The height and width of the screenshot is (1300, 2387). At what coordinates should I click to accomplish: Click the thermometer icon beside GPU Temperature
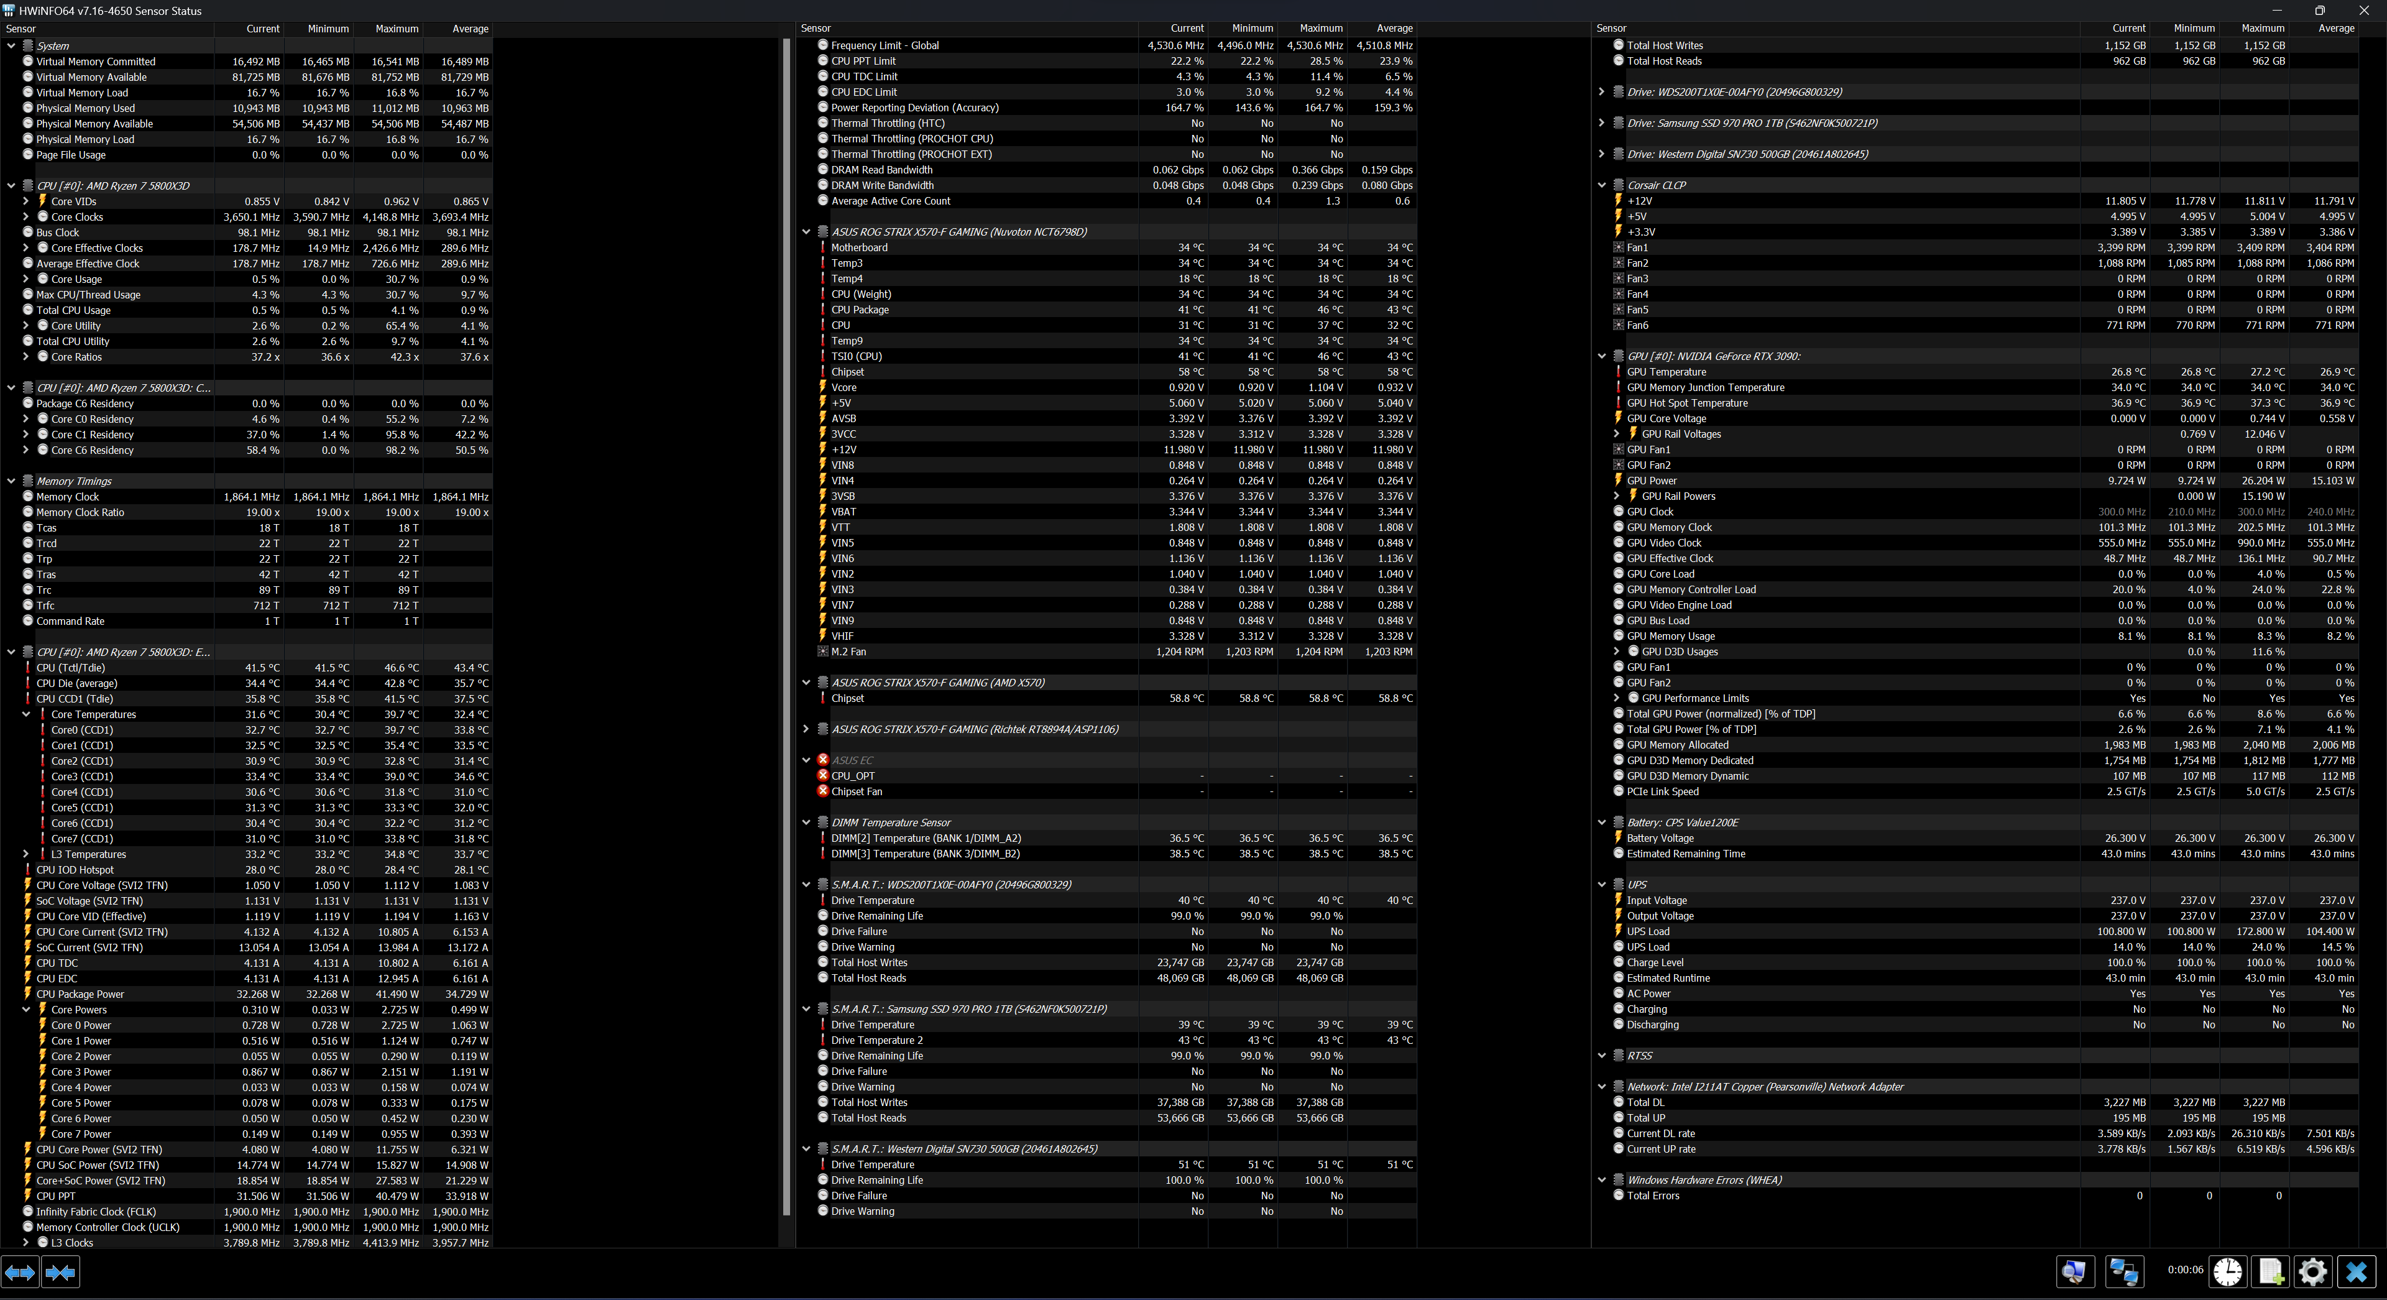click(x=1619, y=372)
